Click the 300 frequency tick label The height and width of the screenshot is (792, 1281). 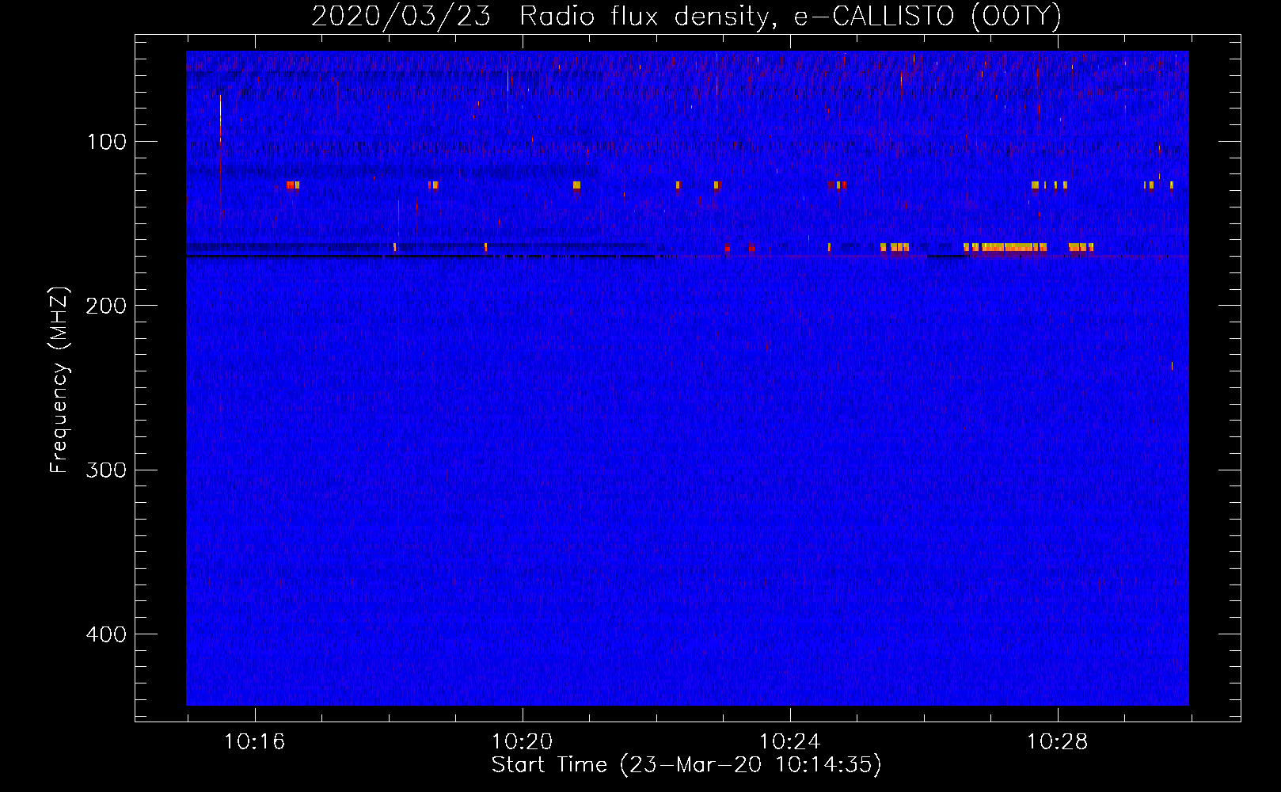[x=105, y=470]
